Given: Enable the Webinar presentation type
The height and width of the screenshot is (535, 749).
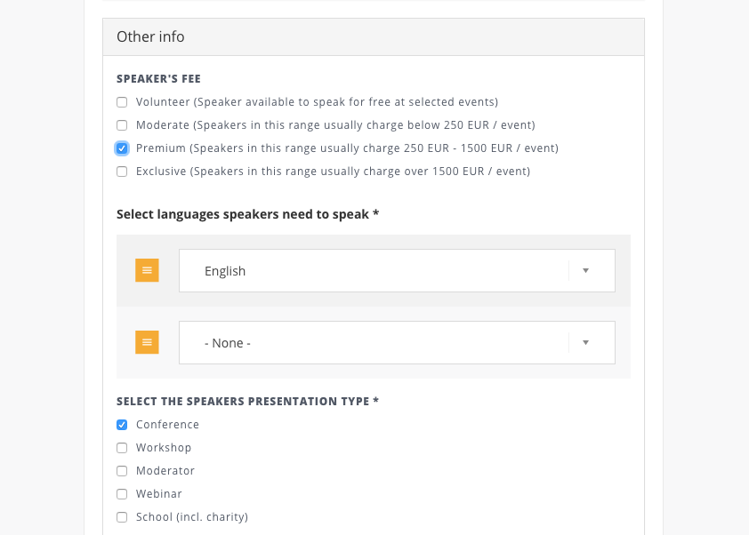Looking at the screenshot, I should 122,494.
